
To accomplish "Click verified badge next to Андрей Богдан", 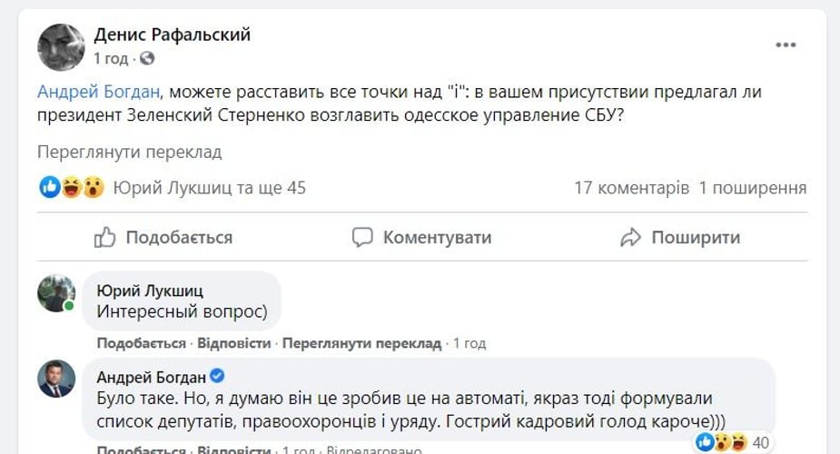I will tap(217, 376).
